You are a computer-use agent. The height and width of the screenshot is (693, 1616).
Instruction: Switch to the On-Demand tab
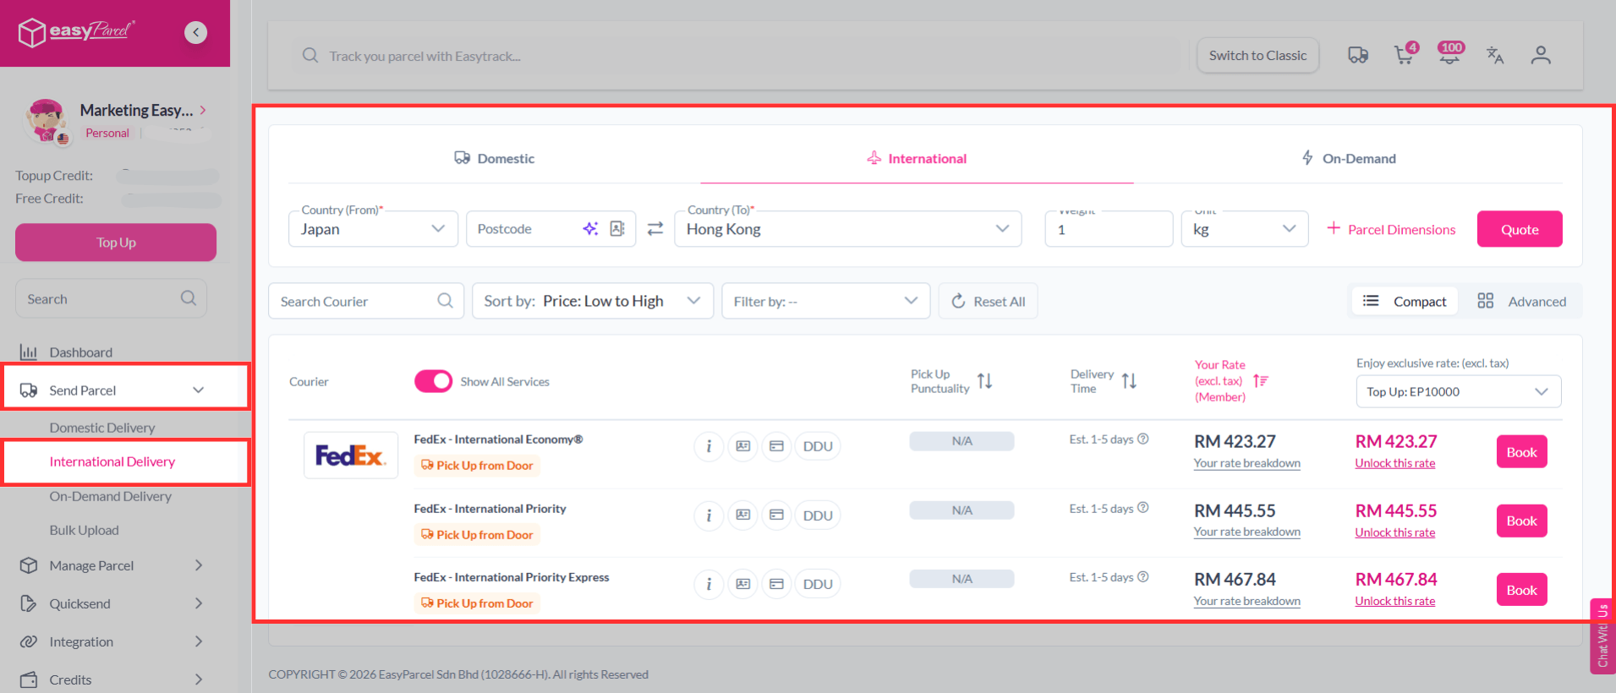(x=1348, y=159)
